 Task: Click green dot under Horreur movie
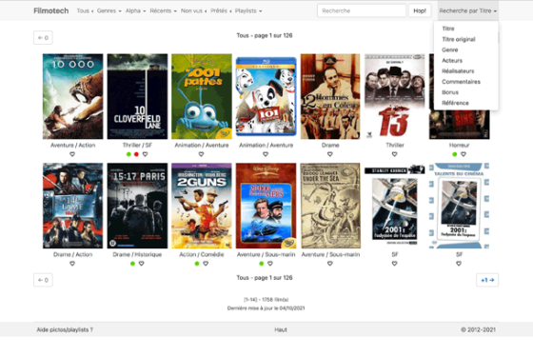[x=455, y=154]
